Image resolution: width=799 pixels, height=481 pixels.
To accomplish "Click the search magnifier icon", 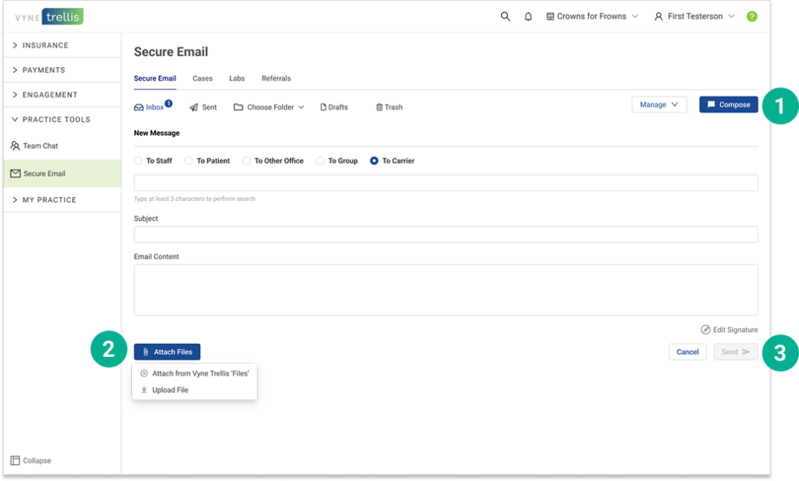I will (x=506, y=16).
